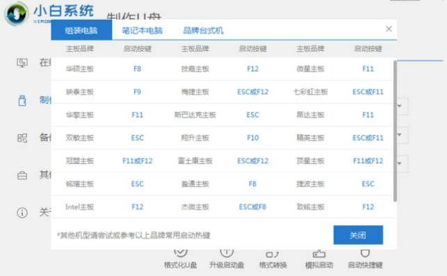The width and height of the screenshot is (447, 276).
Task: Click ESC或F8 for 杰微主板
Action: pyautogui.click(x=252, y=207)
